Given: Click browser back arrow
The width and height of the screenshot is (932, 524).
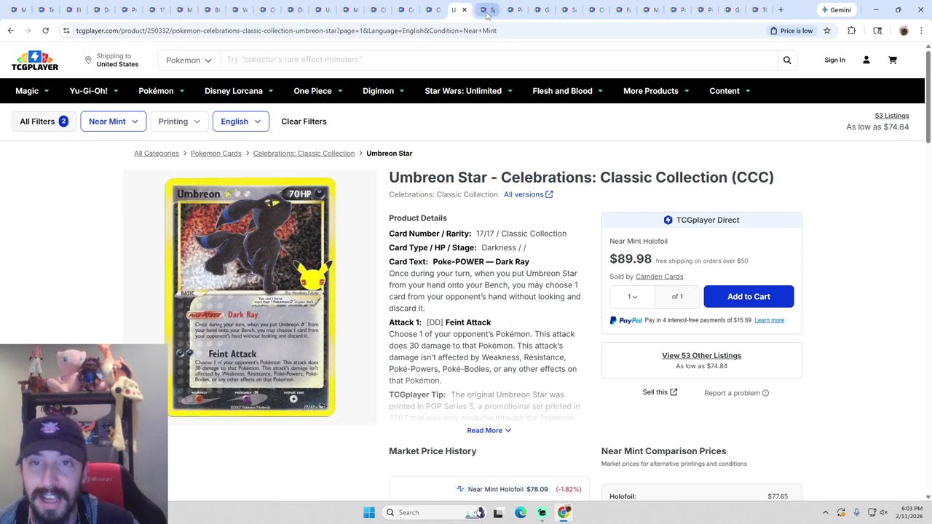Looking at the screenshot, I should tap(10, 31).
